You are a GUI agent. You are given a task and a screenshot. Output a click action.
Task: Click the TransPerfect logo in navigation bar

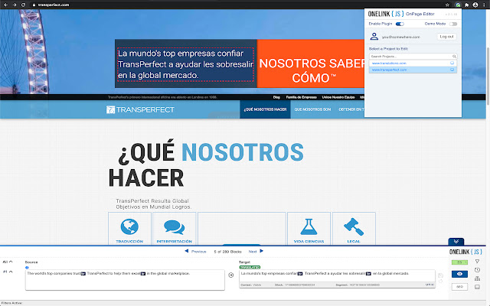(140, 109)
